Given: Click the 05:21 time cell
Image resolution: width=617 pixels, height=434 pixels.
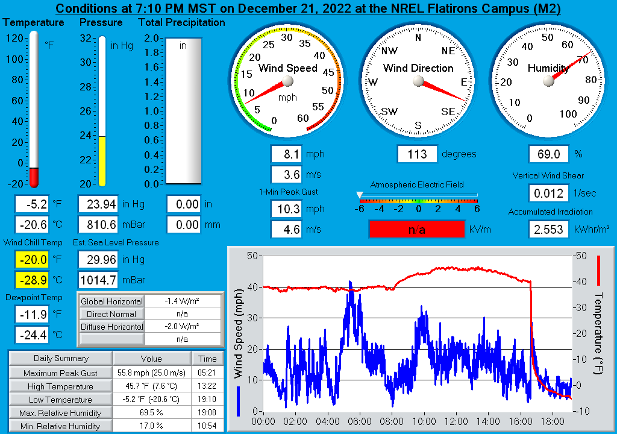Looking at the screenshot, I should 207,373.
